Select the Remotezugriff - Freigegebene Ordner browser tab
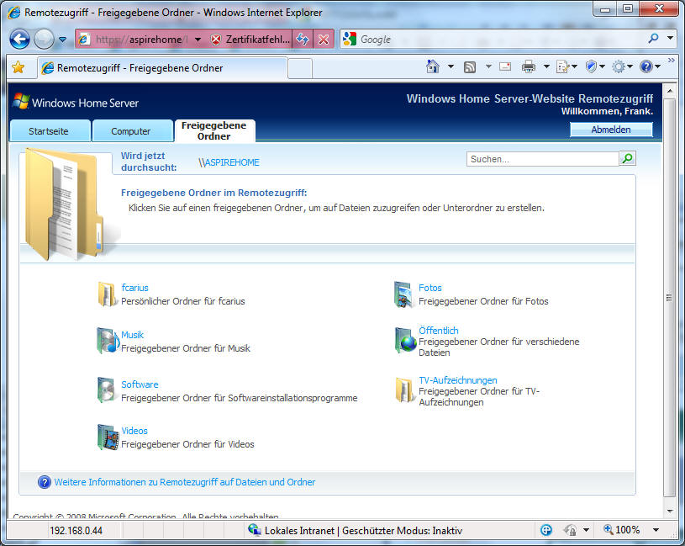The height and width of the screenshot is (546, 685). [162, 68]
